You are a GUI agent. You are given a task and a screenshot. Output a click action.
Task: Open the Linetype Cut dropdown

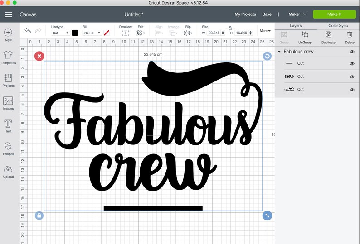coord(60,33)
